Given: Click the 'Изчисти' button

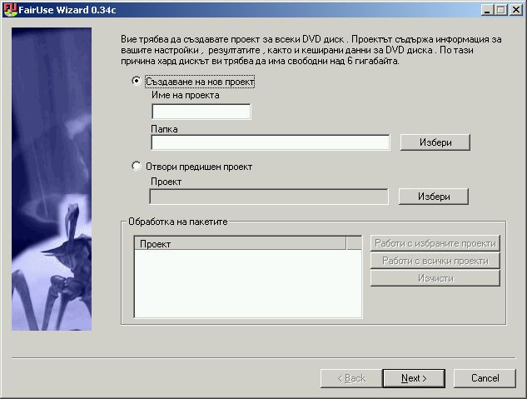Looking at the screenshot, I should click(x=435, y=278).
